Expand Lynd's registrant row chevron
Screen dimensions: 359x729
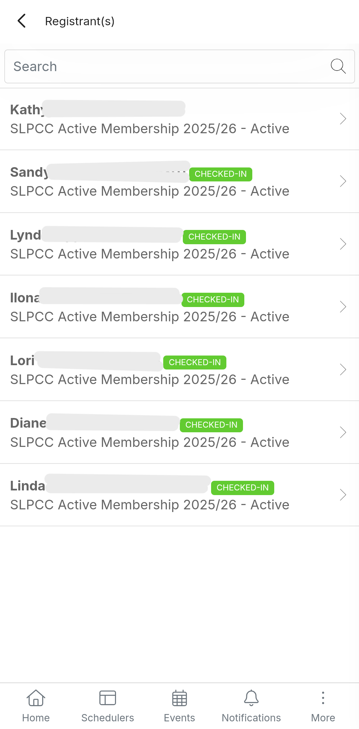click(343, 244)
